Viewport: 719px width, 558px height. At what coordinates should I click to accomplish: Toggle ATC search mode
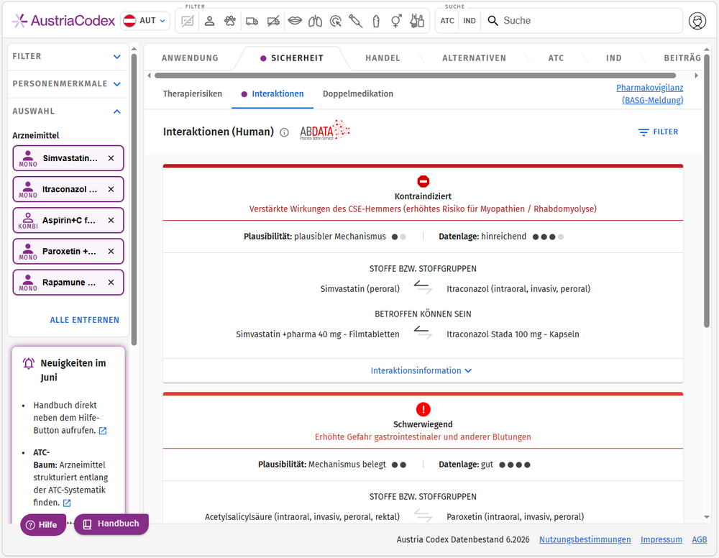(x=447, y=21)
